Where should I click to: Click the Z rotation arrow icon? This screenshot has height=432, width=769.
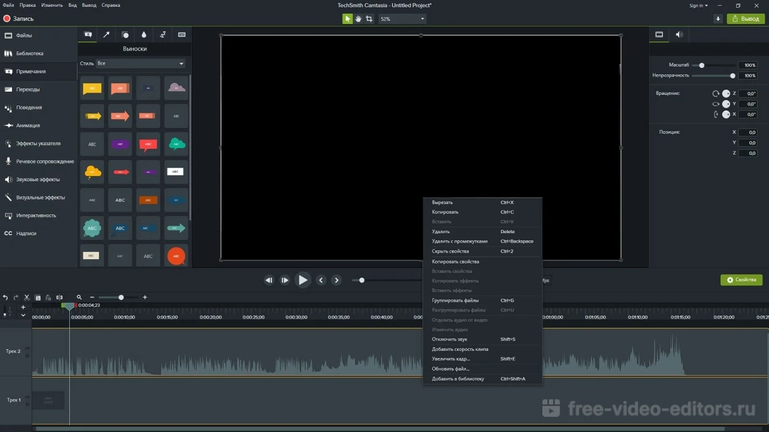click(716, 93)
